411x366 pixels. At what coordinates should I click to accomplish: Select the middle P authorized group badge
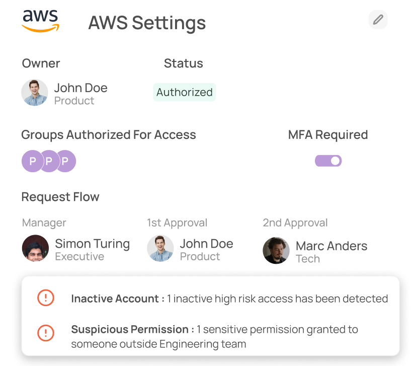[x=48, y=161]
